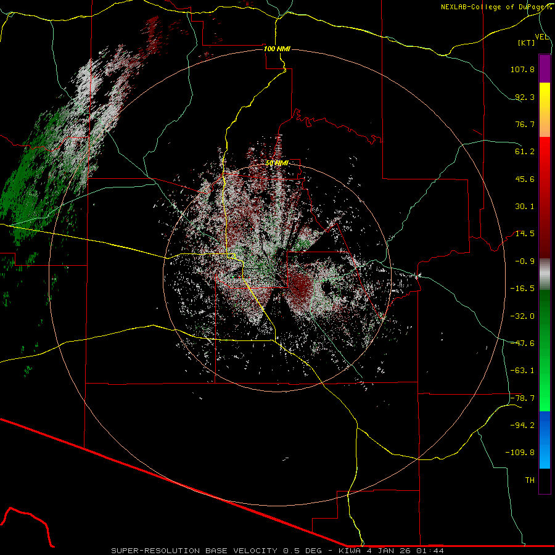The height and width of the screenshot is (555, 555).
Task: Click the TH label on the legend
Action: click(530, 480)
